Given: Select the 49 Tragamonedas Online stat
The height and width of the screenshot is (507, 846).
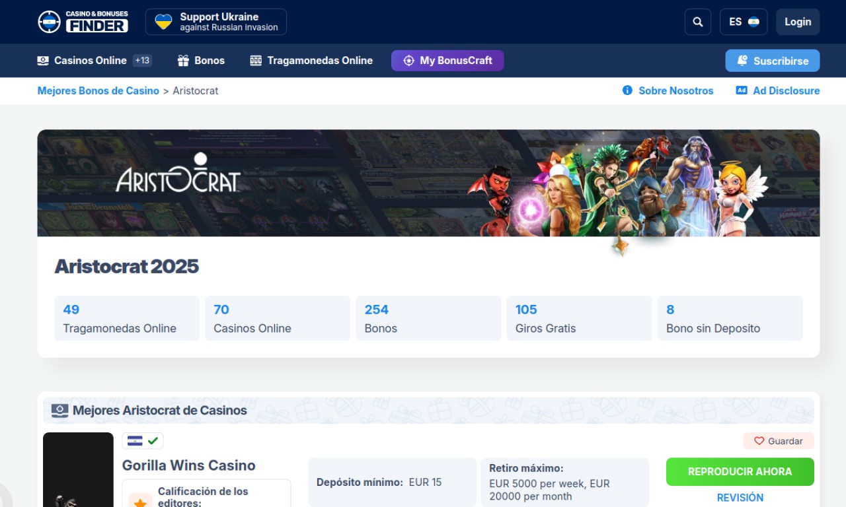Looking at the screenshot, I should 127,318.
